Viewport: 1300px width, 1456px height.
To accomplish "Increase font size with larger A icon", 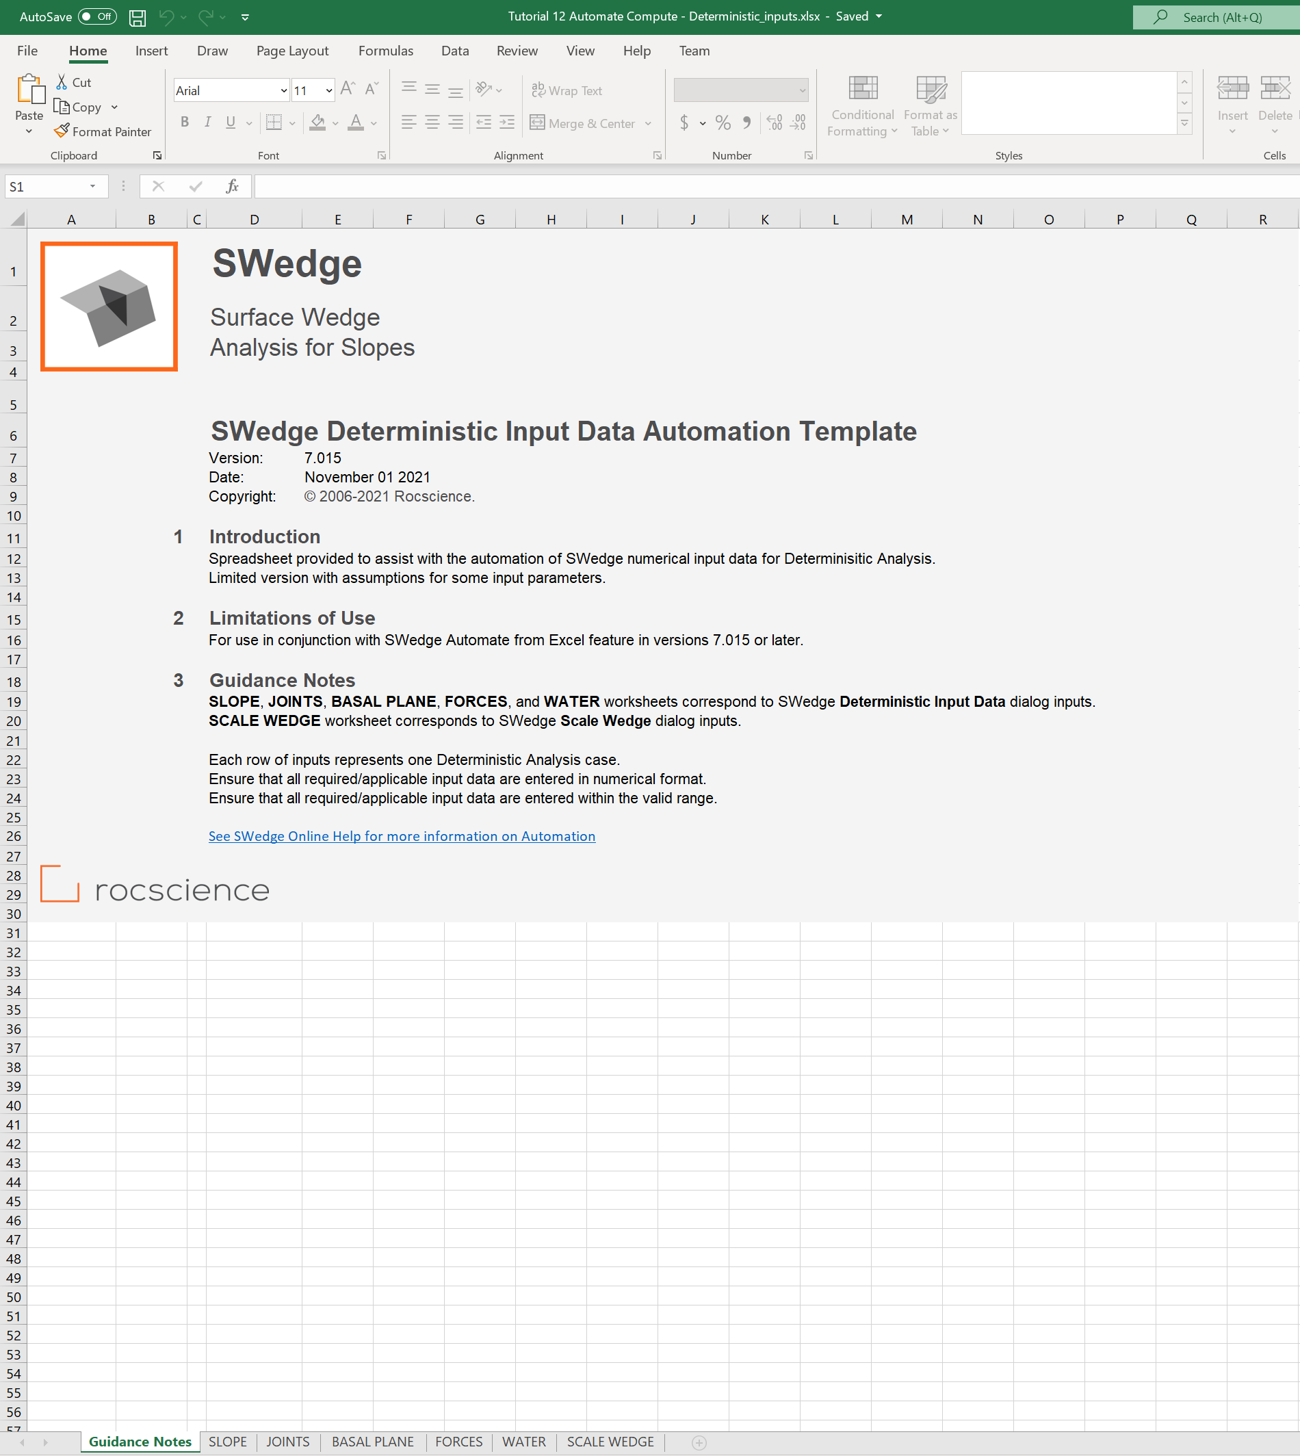I will 348,88.
